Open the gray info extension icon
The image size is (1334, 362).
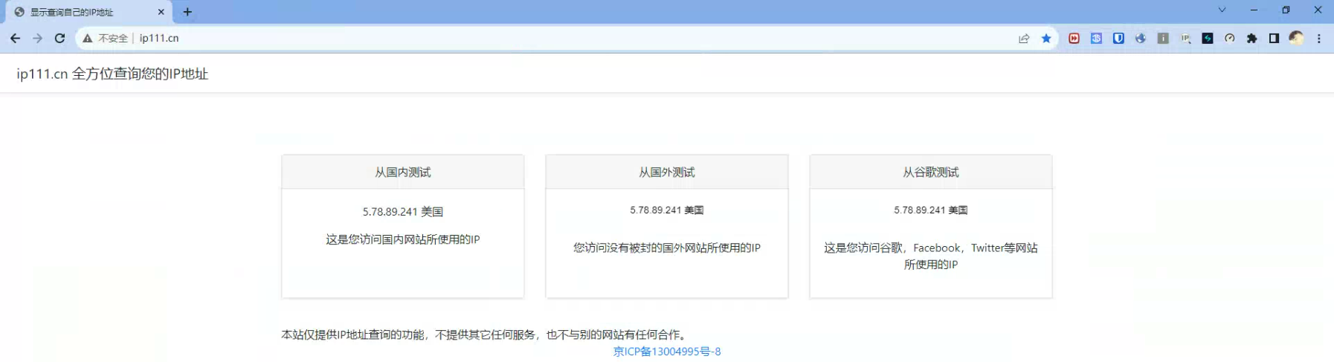pyautogui.click(x=1163, y=38)
